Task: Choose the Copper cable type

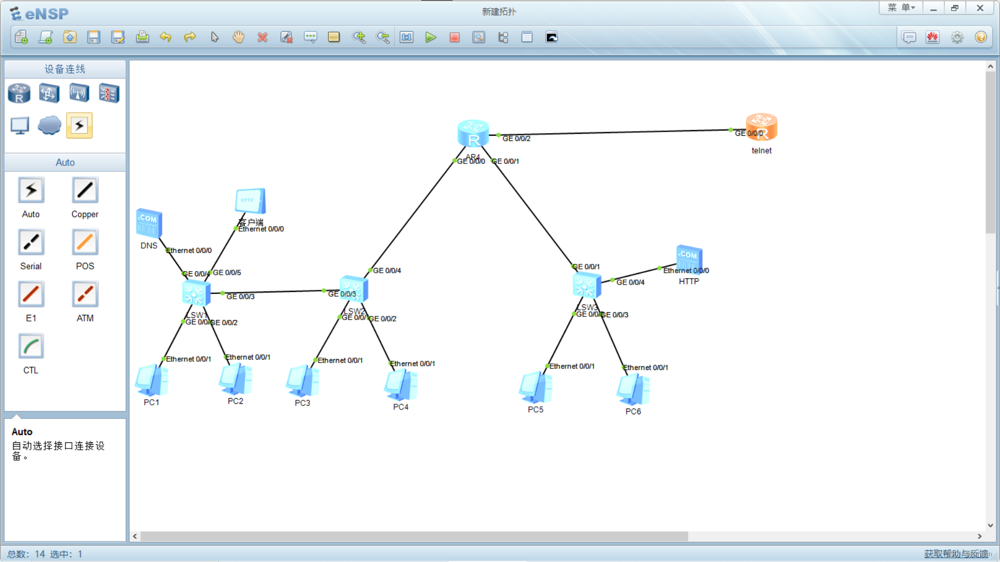Action: pyautogui.click(x=85, y=191)
